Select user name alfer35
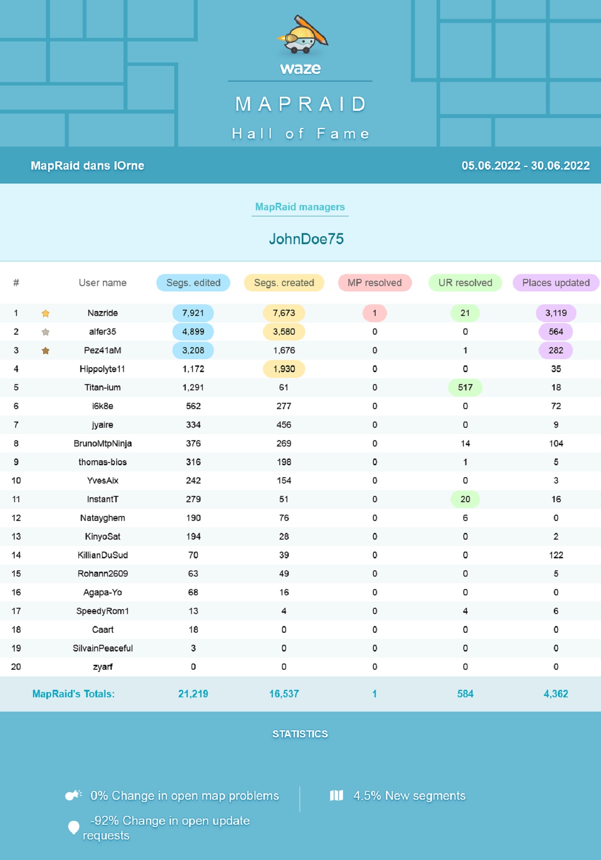601x860 pixels. tap(102, 332)
